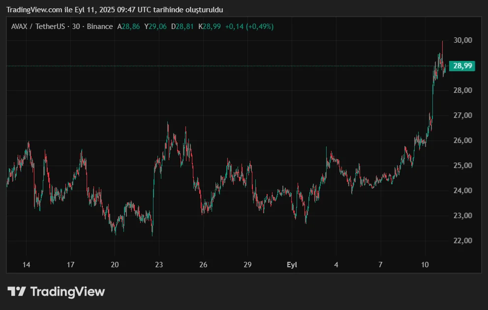Click the date label 20 on time axis

click(115, 265)
